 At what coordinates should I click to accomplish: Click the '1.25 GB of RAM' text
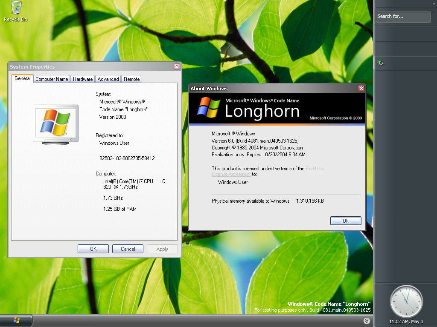[x=120, y=209]
